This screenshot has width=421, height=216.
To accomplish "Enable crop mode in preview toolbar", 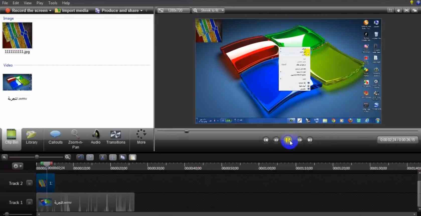I will [390, 10].
